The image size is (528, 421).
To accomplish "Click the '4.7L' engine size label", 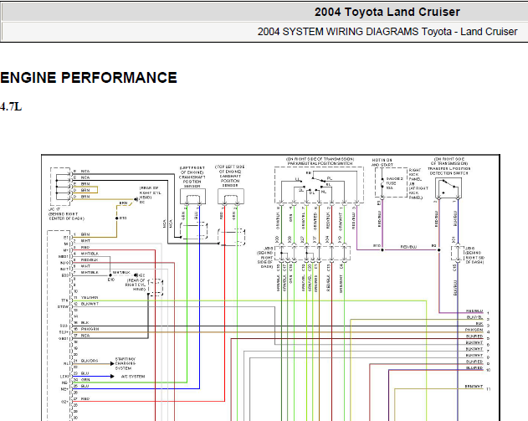I will tap(11, 107).
